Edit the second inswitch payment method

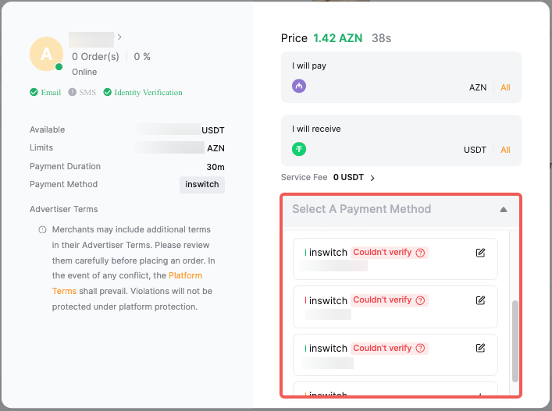click(480, 300)
